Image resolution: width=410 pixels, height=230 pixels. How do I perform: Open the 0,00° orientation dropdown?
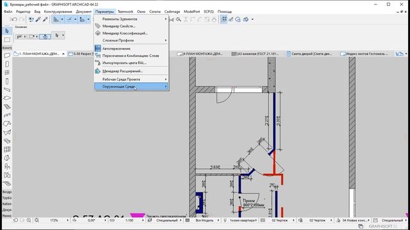coord(105,220)
